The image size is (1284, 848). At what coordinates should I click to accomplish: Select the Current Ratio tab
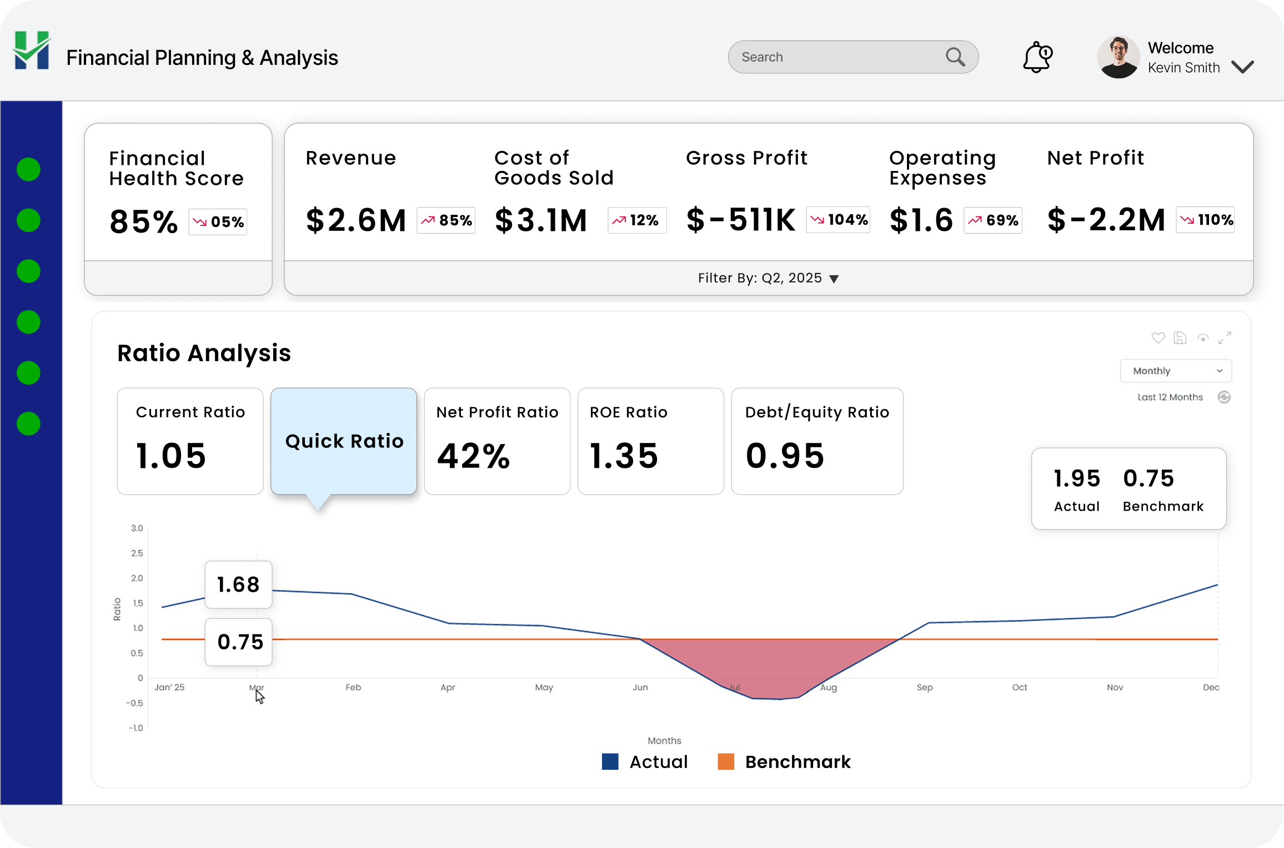coord(190,441)
